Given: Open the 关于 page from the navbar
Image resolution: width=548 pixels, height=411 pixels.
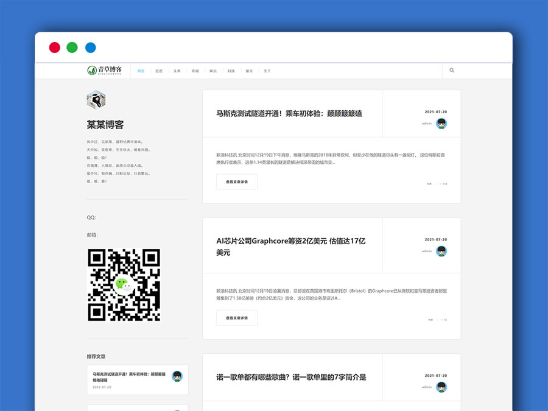Looking at the screenshot, I should coord(267,70).
